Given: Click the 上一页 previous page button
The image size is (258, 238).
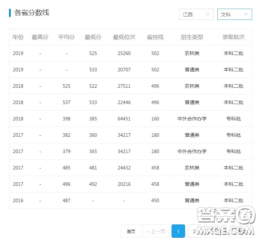Looking at the screenshot, I should coord(156,231).
